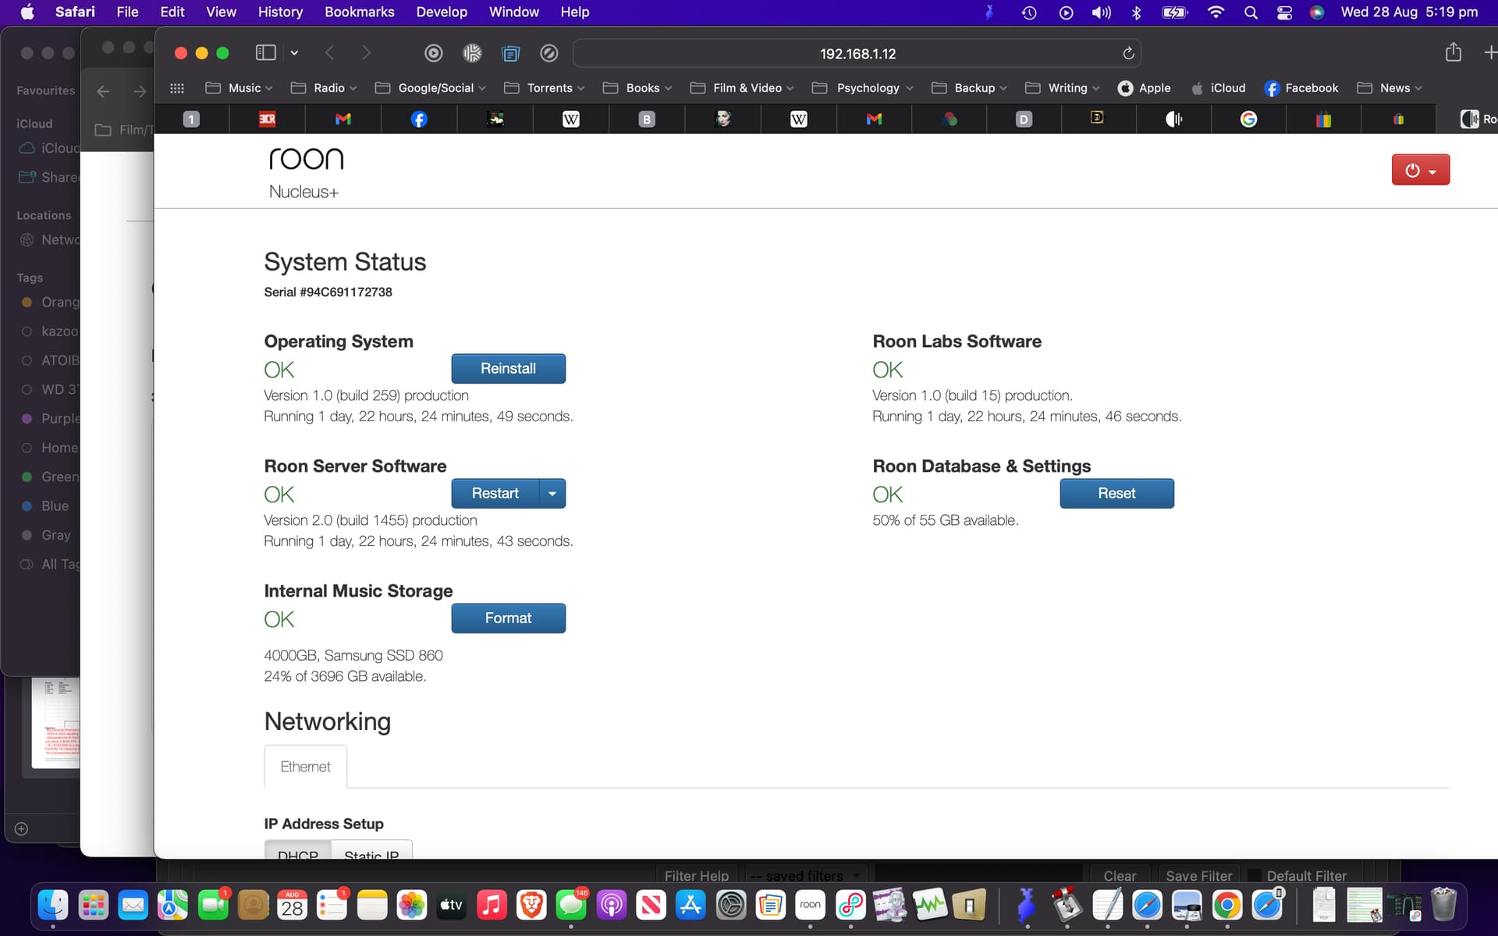
Task: Click the Share icon in Safari toolbar
Action: point(1453,52)
